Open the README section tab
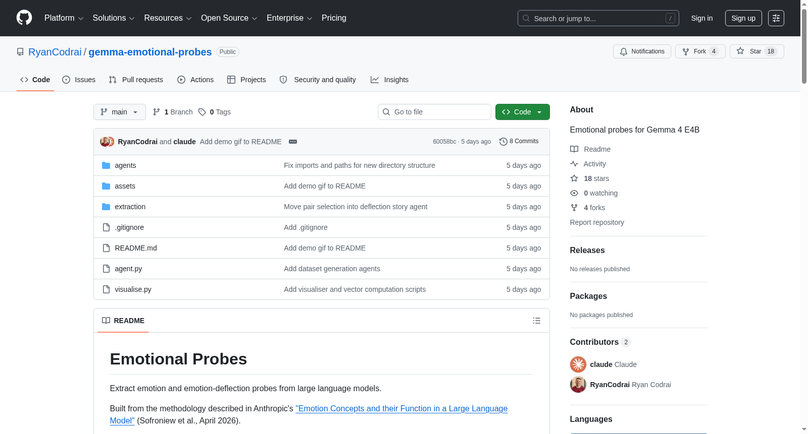Screen dimensions: 808x434 pos(123,321)
